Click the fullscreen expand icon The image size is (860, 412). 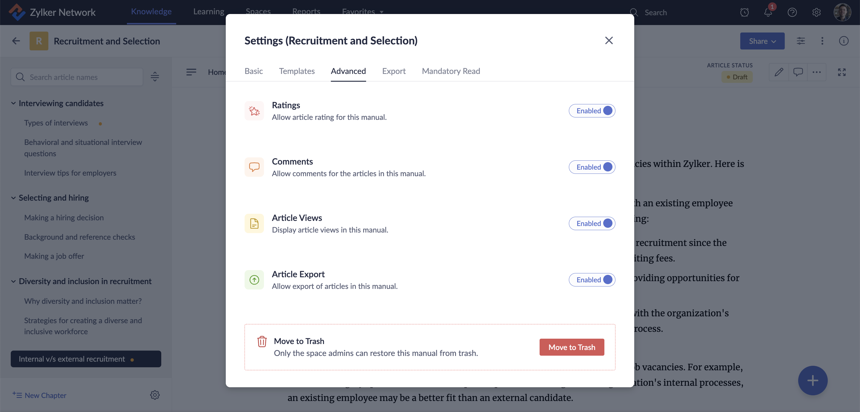coord(841,72)
